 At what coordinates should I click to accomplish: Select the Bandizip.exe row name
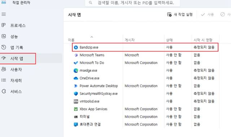(89, 47)
